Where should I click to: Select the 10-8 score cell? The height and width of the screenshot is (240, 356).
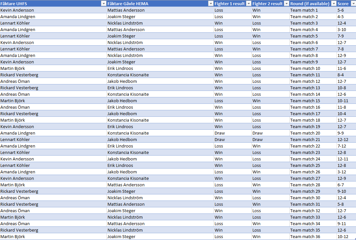[347, 88]
